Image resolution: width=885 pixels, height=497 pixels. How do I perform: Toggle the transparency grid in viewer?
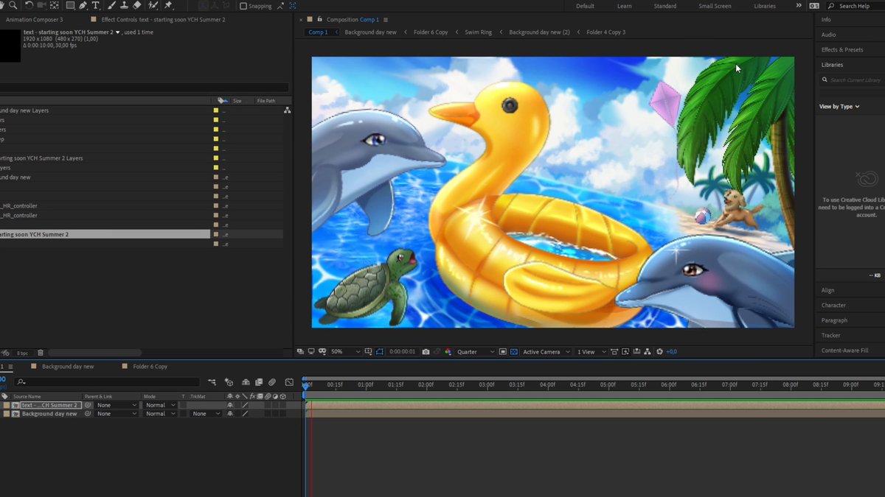[x=514, y=352]
